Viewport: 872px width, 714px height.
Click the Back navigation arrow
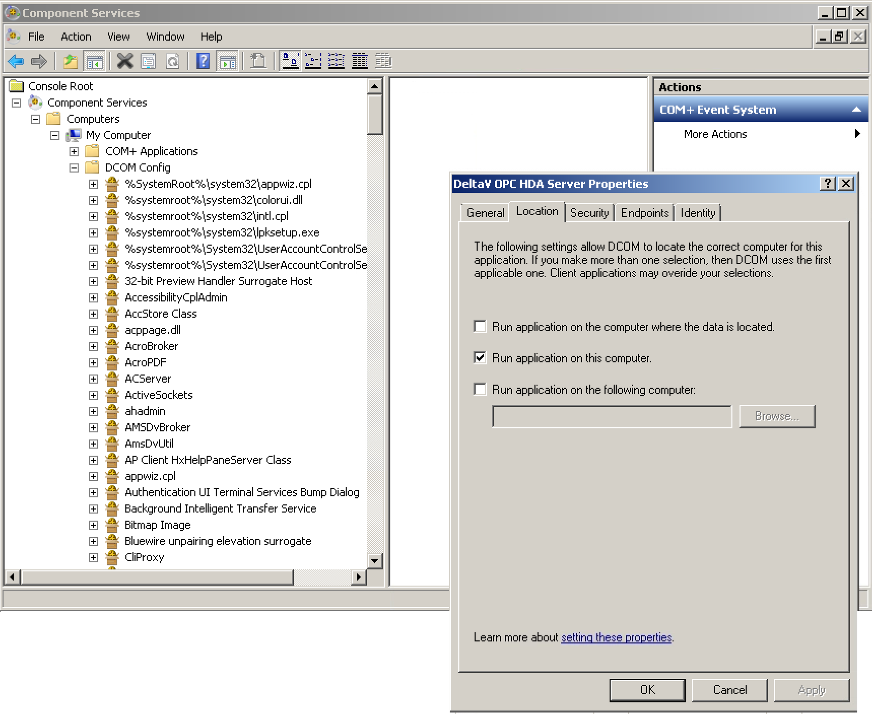(15, 61)
